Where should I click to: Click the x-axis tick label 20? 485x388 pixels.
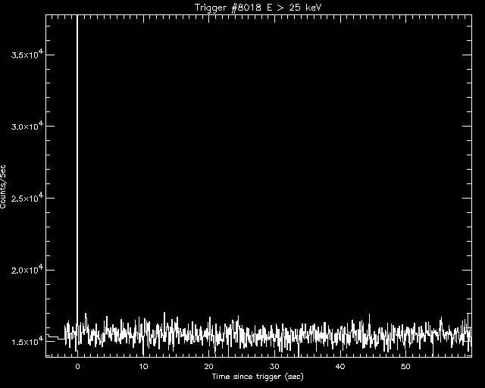pos(209,367)
